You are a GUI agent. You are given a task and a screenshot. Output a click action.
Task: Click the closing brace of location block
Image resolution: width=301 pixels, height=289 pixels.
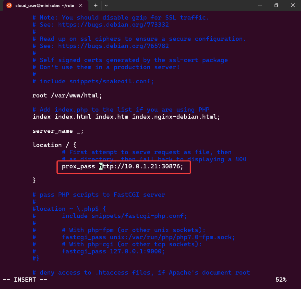tap(34, 180)
